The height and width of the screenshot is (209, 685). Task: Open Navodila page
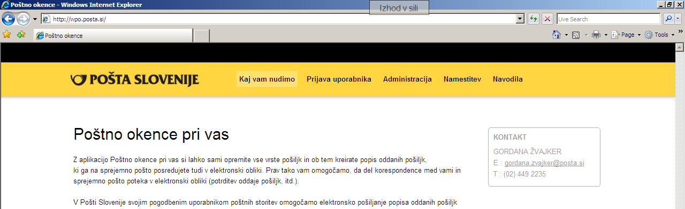tap(508, 79)
